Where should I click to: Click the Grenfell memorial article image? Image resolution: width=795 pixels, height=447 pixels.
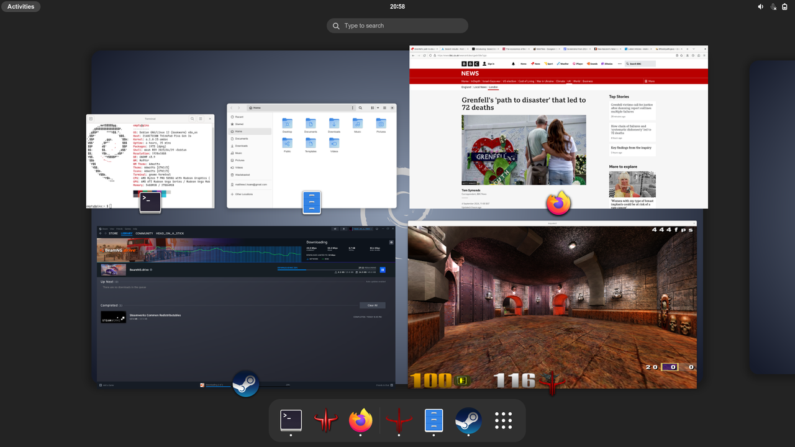point(524,150)
